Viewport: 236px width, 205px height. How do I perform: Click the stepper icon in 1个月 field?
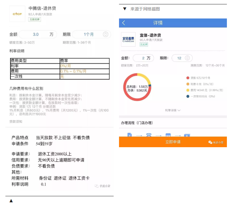pyautogui.click(x=106, y=34)
